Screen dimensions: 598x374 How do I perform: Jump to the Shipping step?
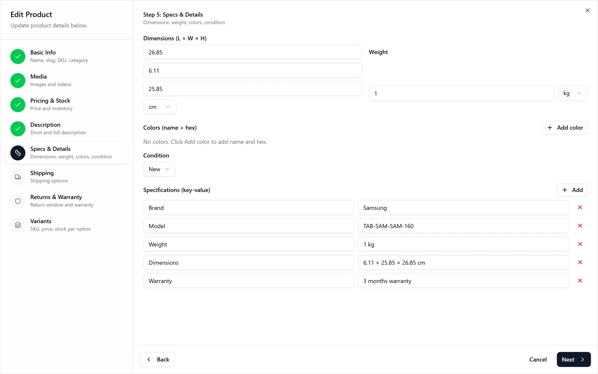tap(67, 177)
